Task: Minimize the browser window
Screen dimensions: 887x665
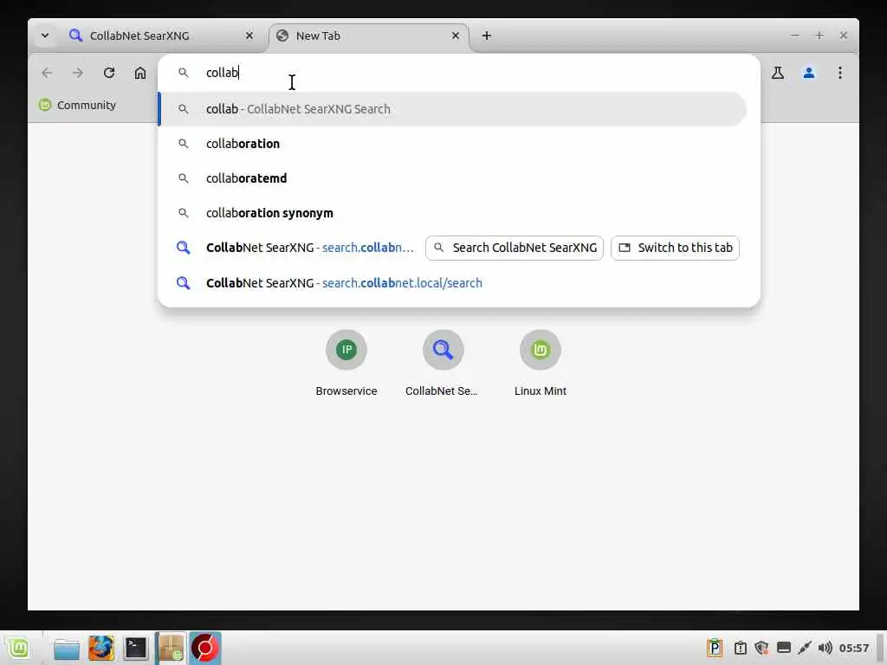Action: pos(795,36)
